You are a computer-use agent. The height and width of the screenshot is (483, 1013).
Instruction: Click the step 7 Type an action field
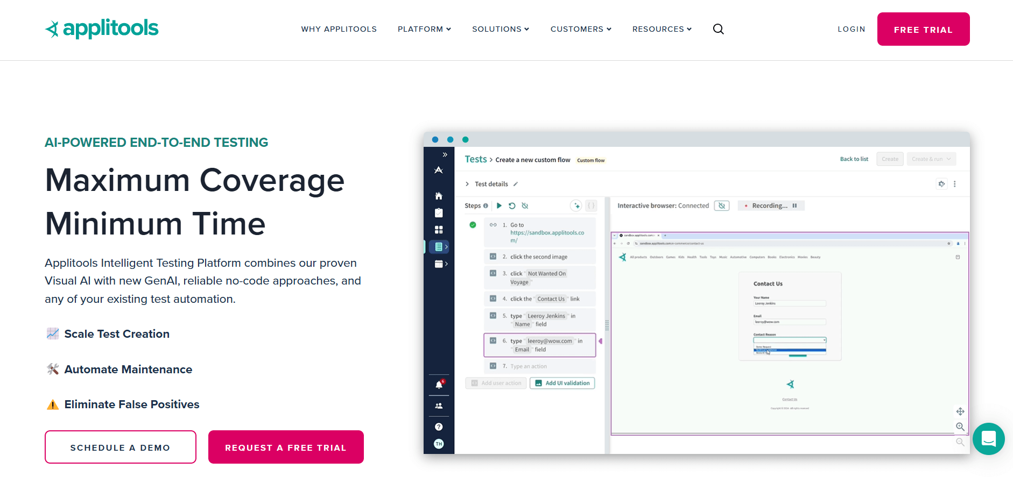click(540, 366)
